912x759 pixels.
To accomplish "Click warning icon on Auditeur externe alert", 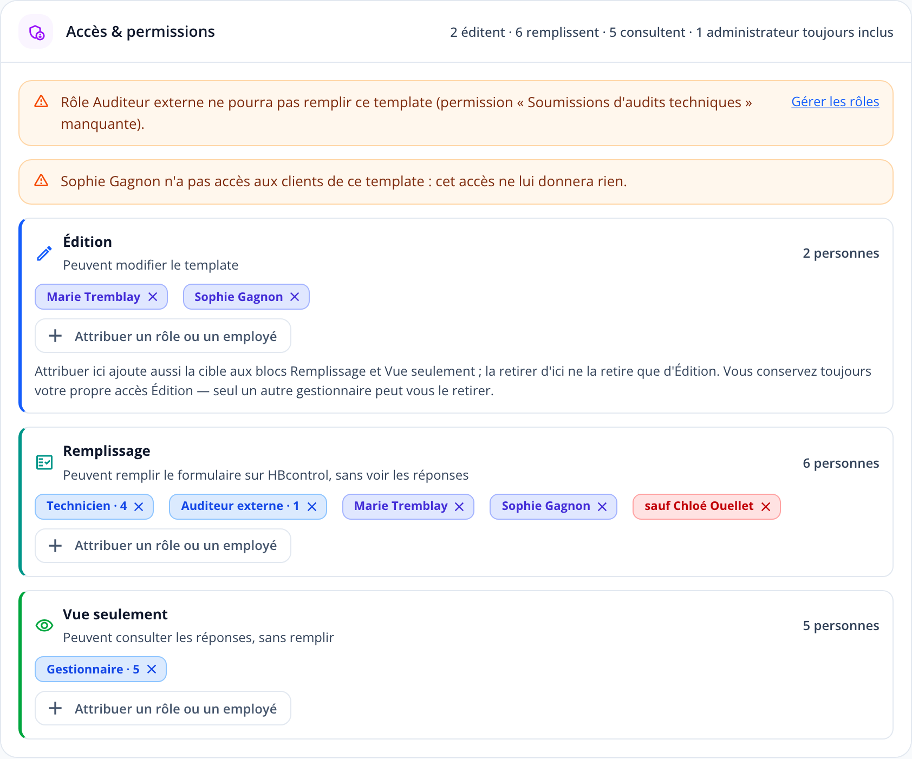I will [41, 102].
